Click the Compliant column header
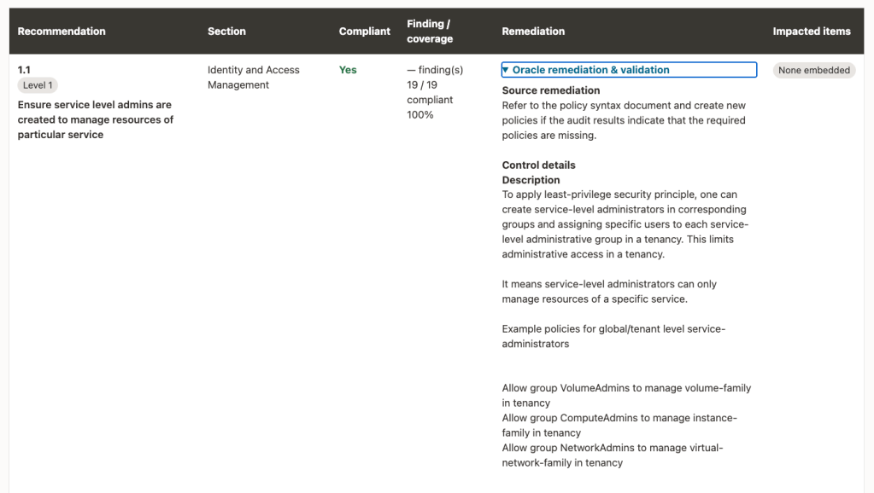 (365, 32)
